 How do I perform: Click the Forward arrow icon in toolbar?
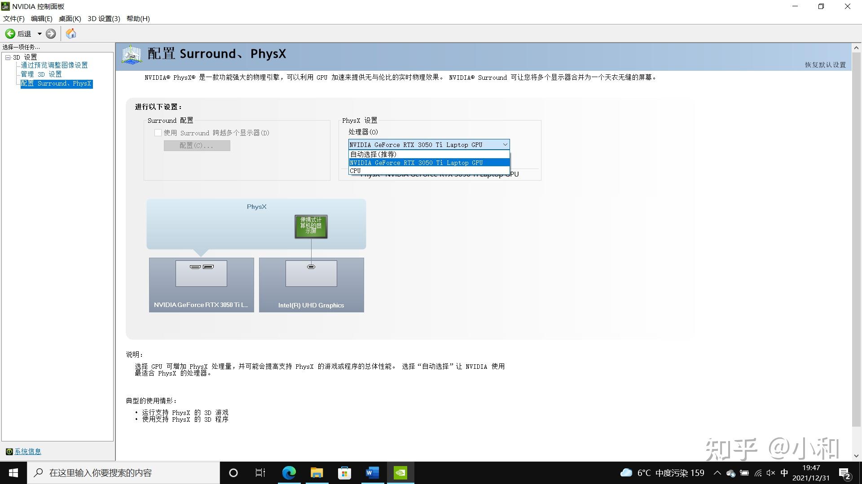click(x=51, y=34)
